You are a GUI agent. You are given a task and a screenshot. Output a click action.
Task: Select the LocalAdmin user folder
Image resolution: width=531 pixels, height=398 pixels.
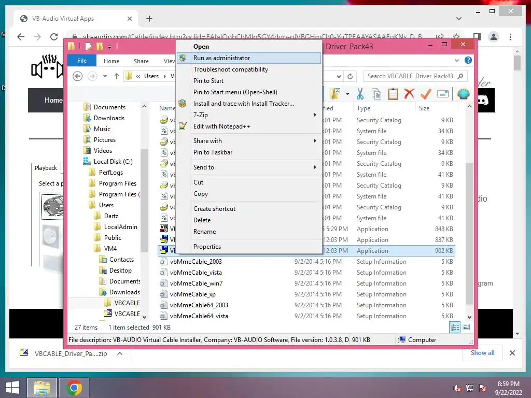click(120, 227)
